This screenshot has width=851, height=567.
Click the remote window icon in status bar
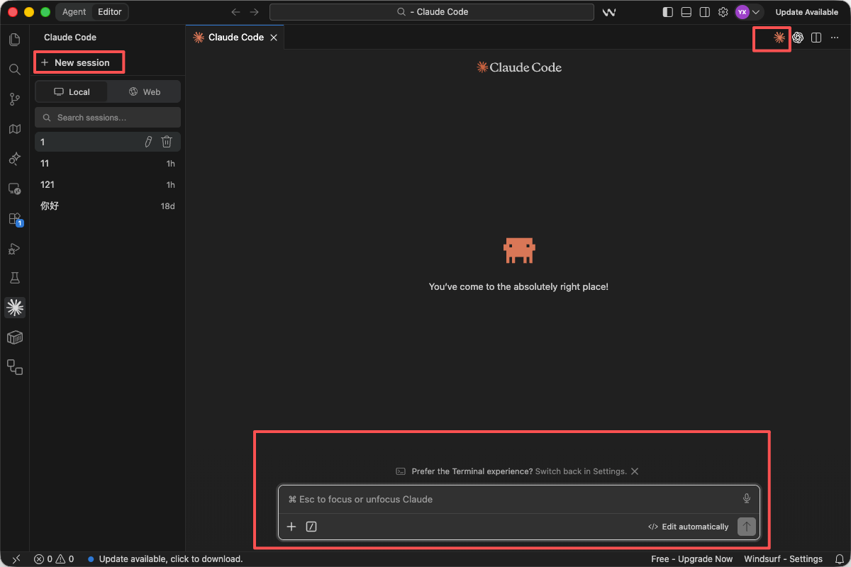16,559
